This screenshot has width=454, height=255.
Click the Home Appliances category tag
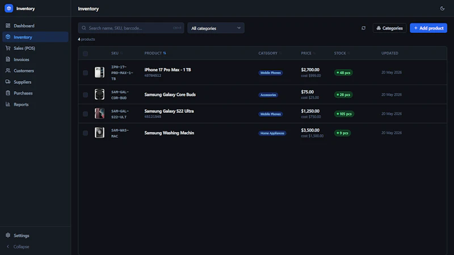click(x=272, y=133)
